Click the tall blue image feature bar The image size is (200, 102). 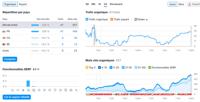click(28, 84)
